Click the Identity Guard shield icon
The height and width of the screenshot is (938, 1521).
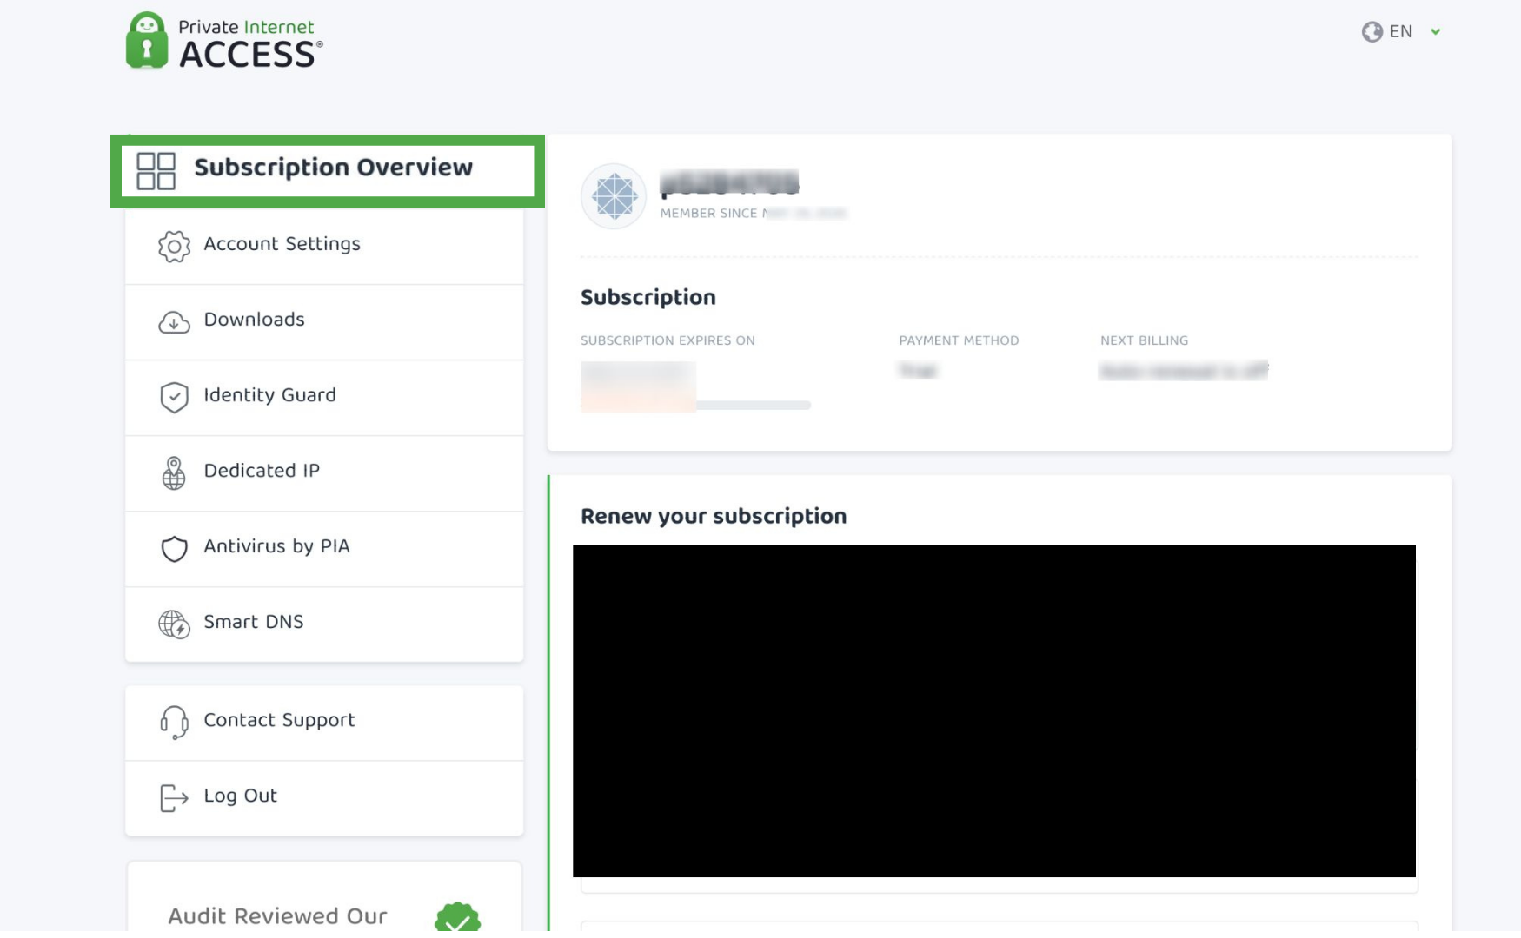pyautogui.click(x=174, y=397)
